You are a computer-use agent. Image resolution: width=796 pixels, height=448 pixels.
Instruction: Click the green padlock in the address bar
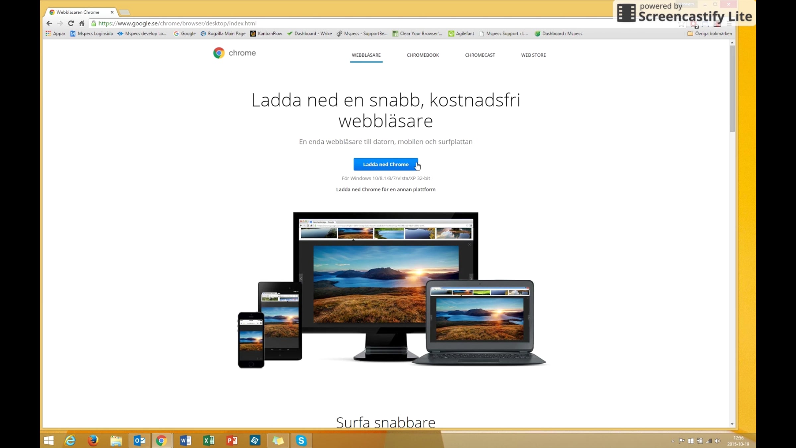coord(94,23)
